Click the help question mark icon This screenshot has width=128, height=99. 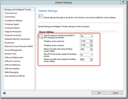pyautogui.click(x=5, y=93)
